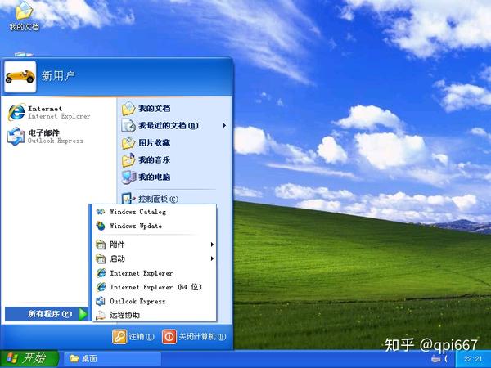Click the 我的文档 folder icon in Start menu

pyautogui.click(x=128, y=109)
